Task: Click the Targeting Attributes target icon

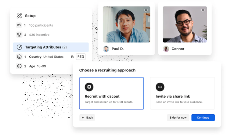Action: 19,47
